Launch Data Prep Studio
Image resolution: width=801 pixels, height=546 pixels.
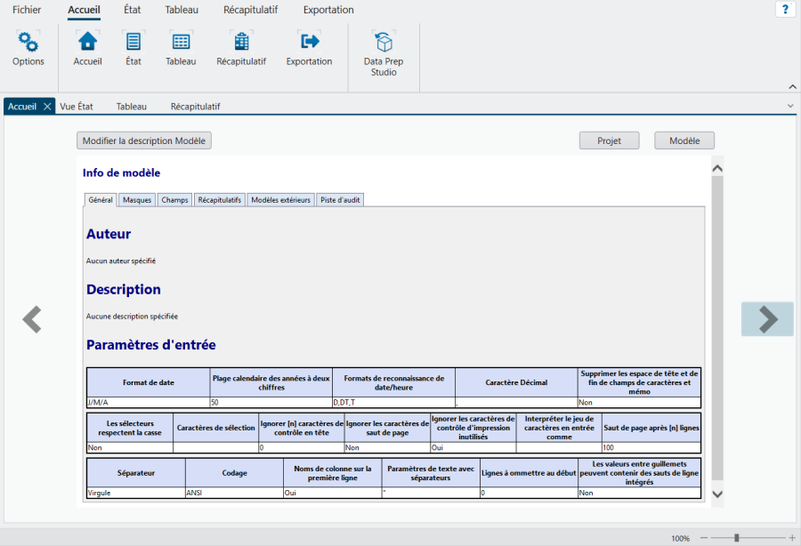coord(384,43)
